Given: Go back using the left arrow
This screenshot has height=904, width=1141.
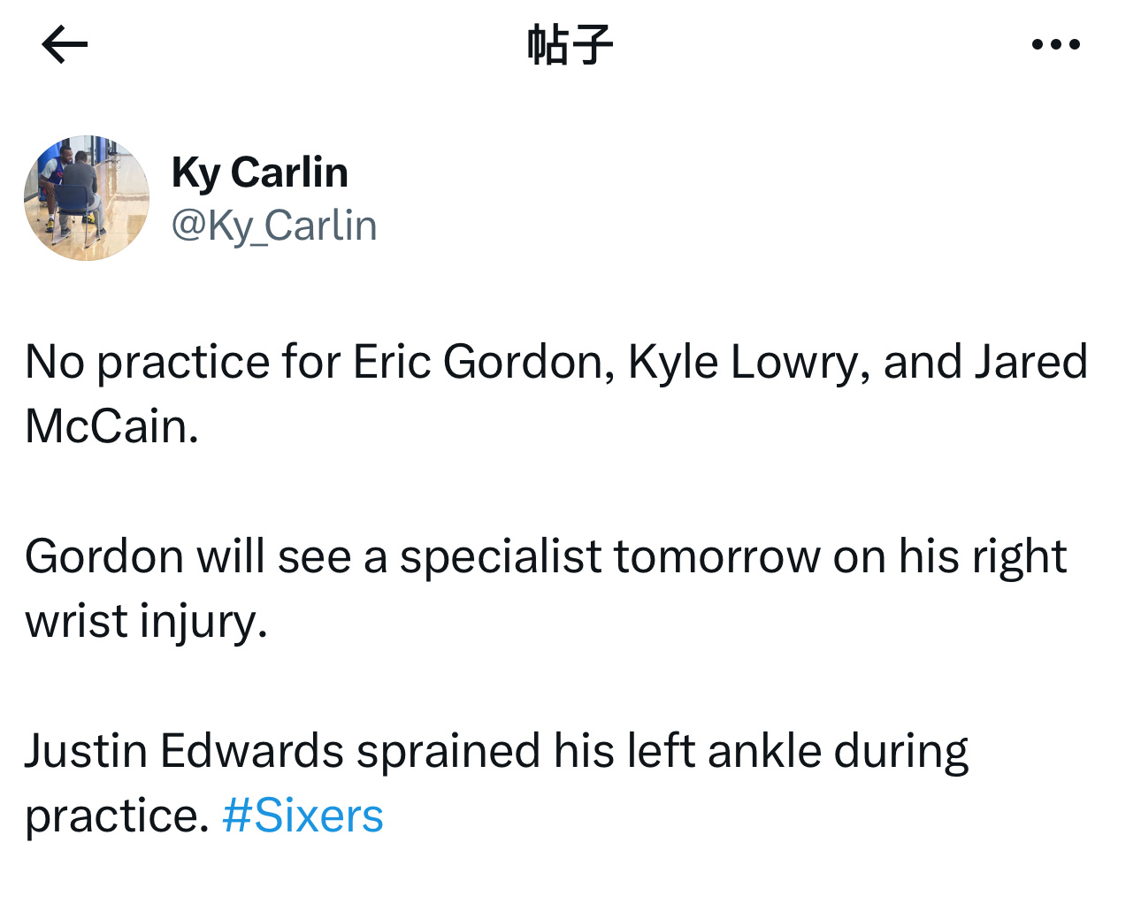Looking at the screenshot, I should pos(65,44).
